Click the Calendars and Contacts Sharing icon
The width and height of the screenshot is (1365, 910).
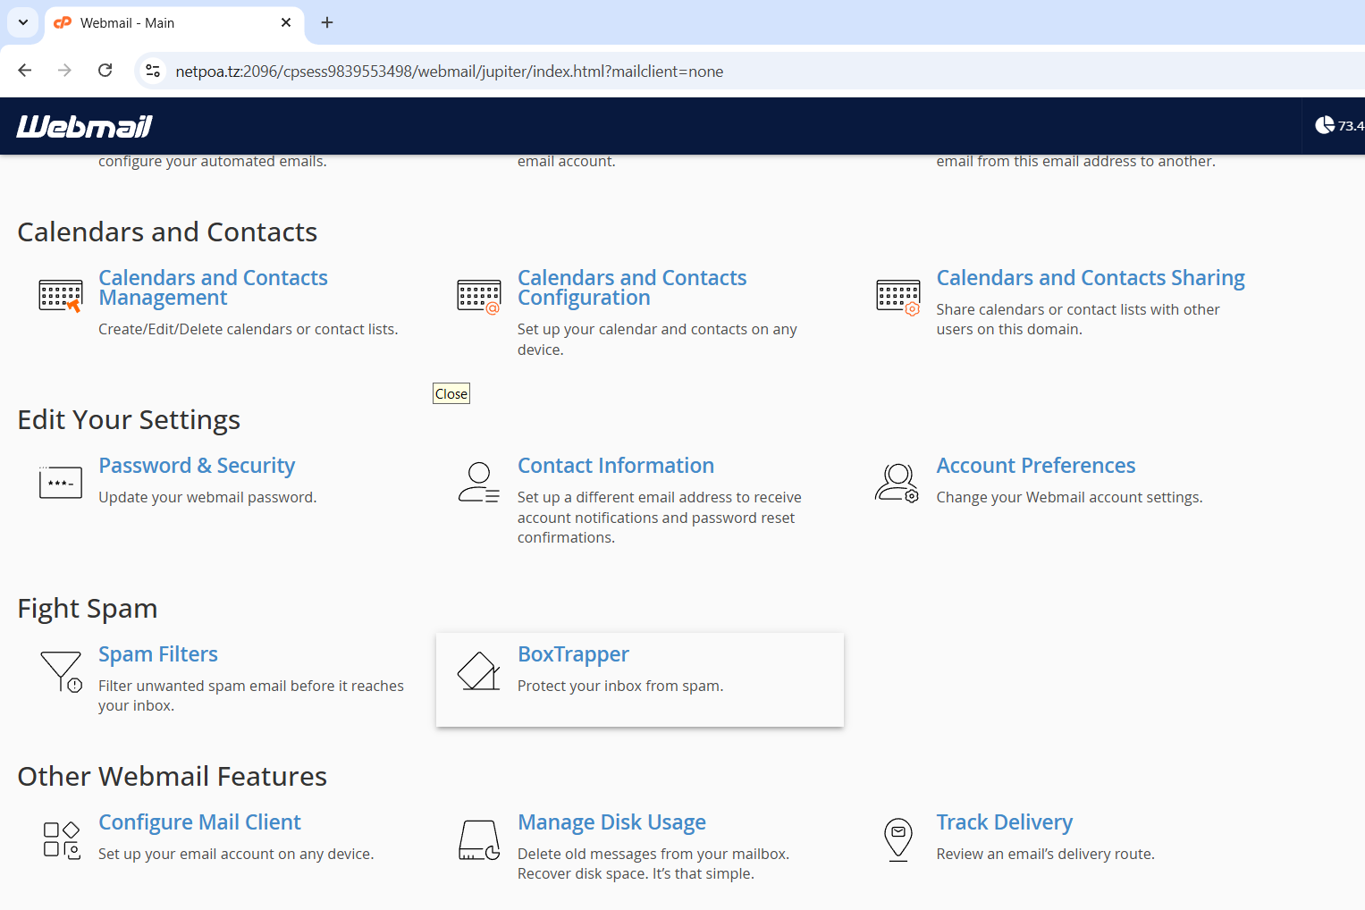tap(897, 296)
